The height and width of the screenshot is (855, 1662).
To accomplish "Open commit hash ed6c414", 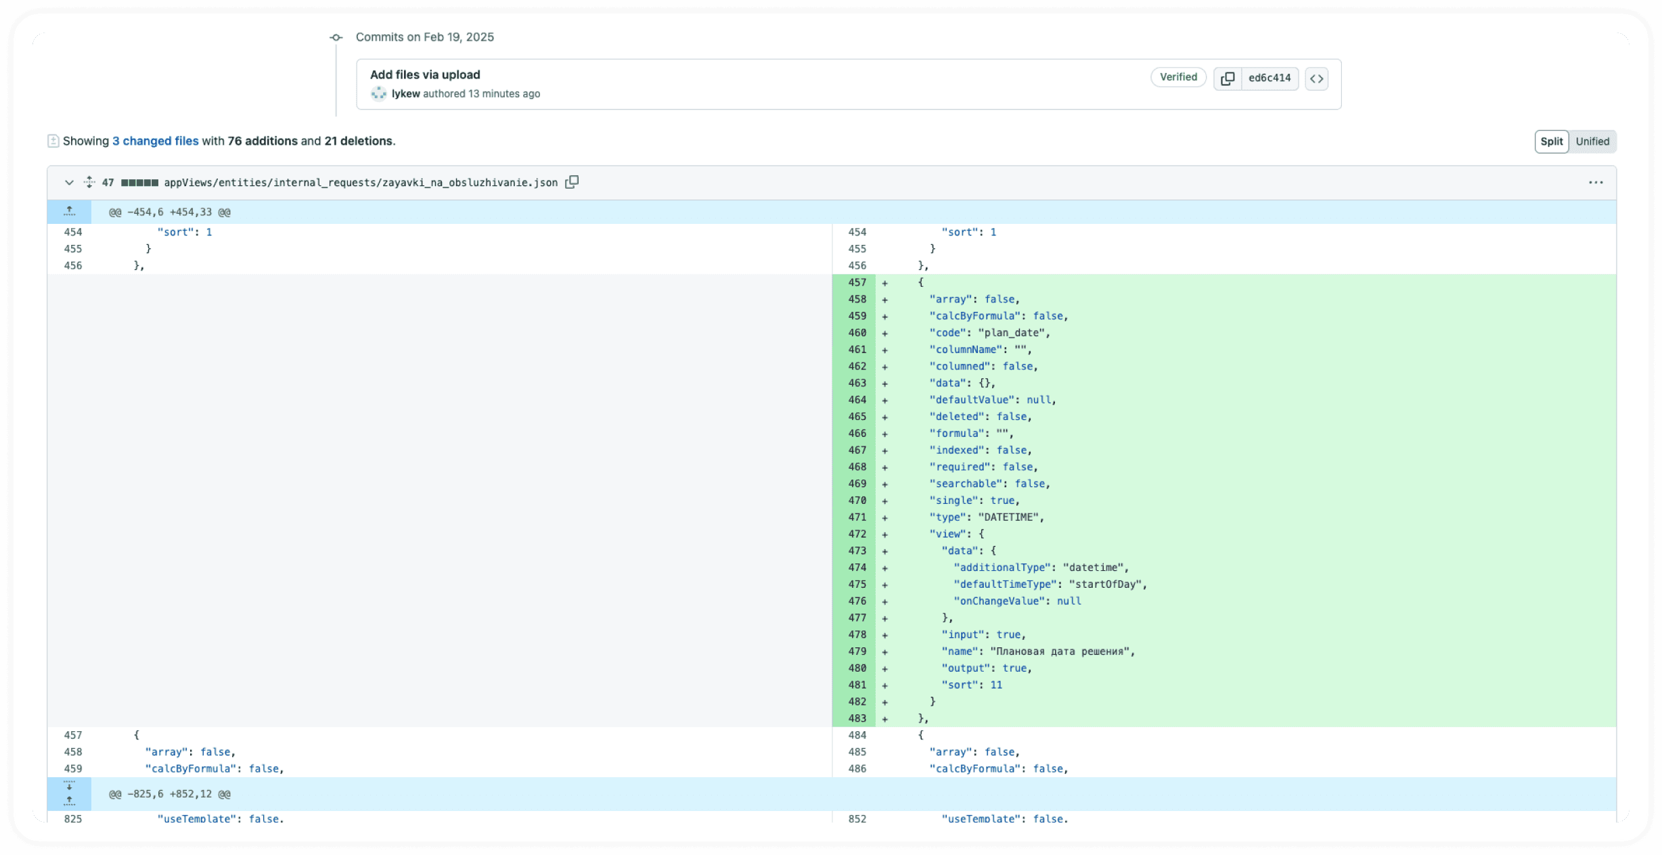I will [1269, 78].
